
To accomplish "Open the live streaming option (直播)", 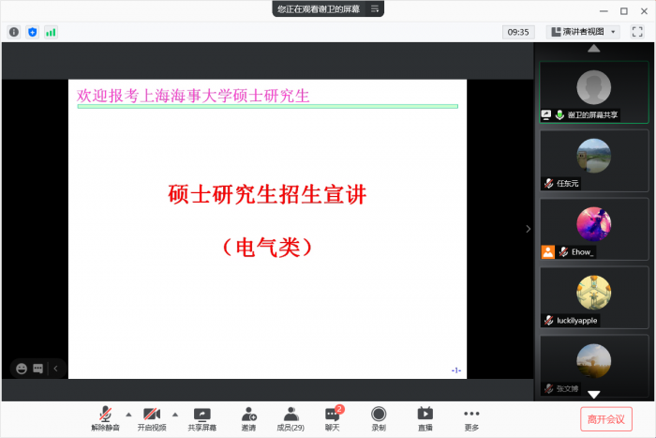I will point(425,418).
